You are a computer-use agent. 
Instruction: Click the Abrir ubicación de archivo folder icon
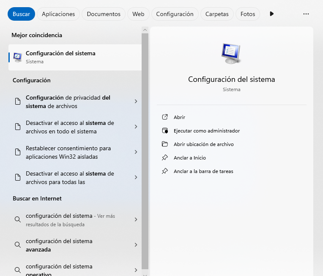tap(165, 144)
